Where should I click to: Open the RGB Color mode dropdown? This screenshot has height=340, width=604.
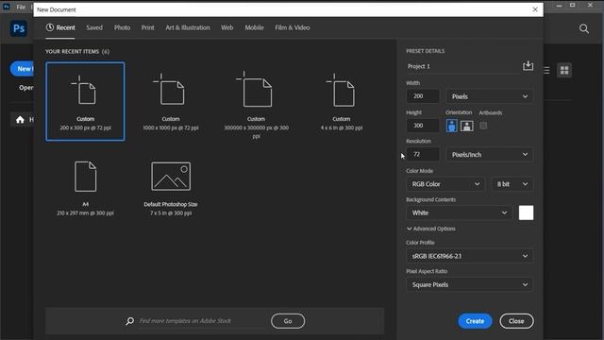click(445, 184)
